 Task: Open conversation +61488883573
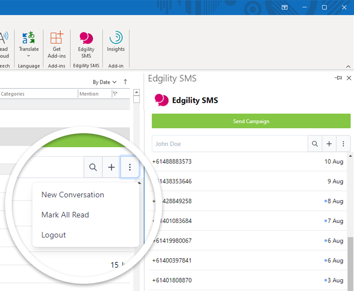(x=248, y=162)
